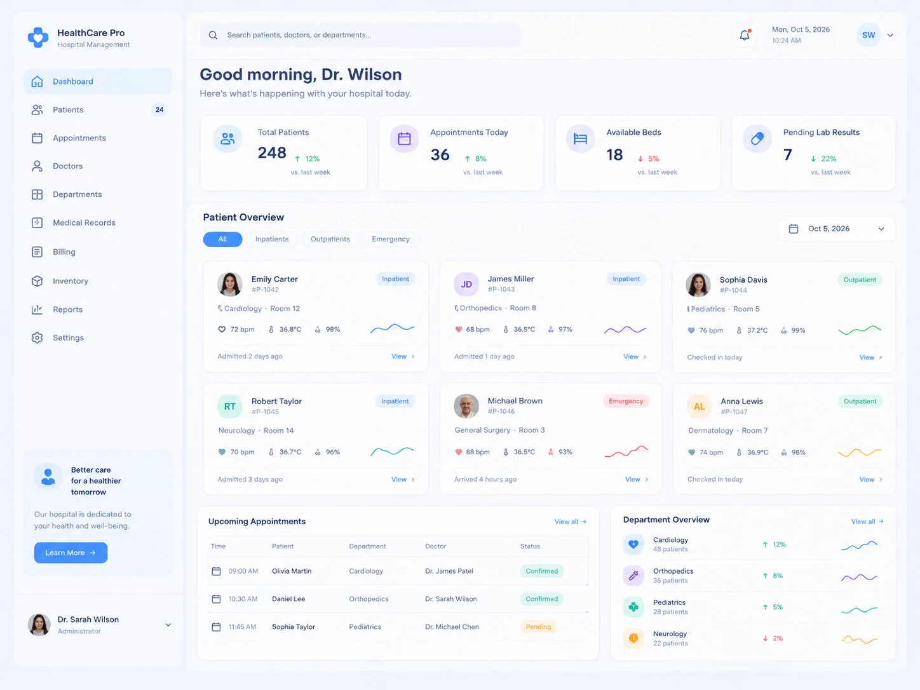This screenshot has width=920, height=690.
Task: Click the Neurology department icon
Action: click(x=633, y=638)
